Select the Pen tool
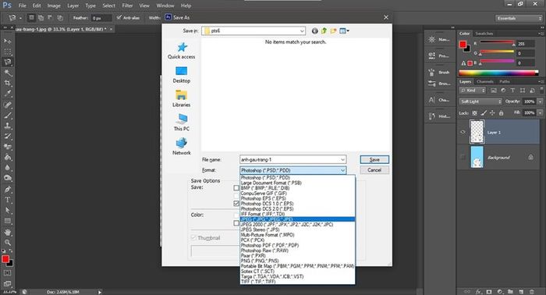 click(x=8, y=190)
